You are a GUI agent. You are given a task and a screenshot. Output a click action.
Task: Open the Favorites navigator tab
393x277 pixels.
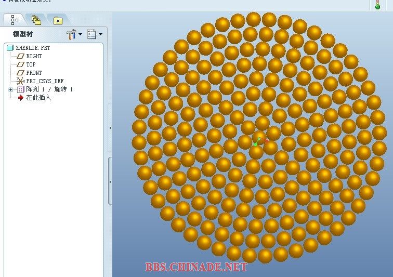58,21
